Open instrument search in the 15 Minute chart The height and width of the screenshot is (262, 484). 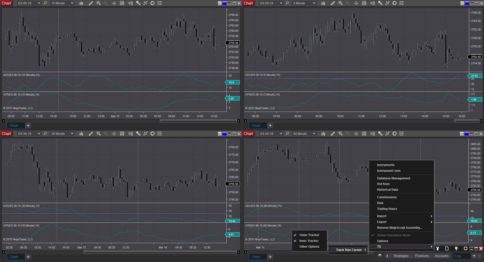(x=45, y=3)
